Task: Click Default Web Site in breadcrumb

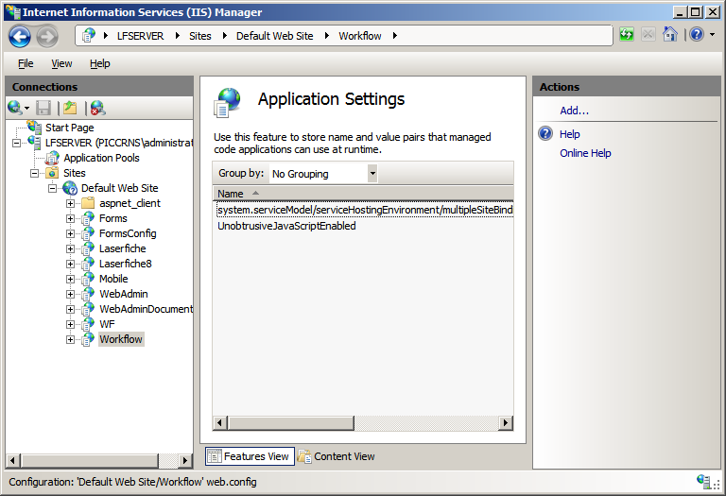Action: [x=274, y=36]
